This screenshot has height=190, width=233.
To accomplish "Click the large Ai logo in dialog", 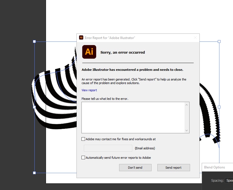I will 89,52.
